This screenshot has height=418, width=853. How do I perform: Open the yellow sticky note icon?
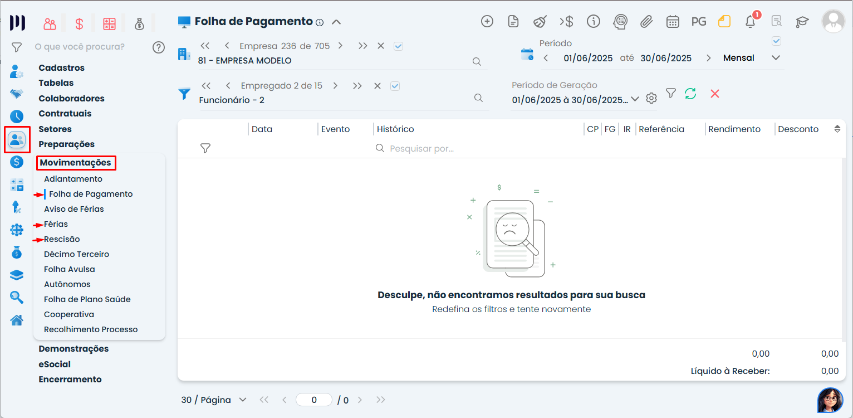(x=724, y=22)
